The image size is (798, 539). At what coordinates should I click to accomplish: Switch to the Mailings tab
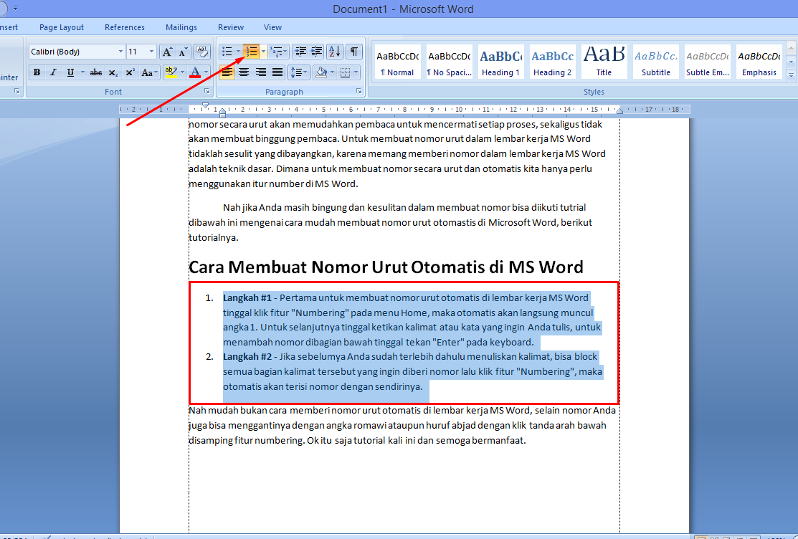[x=181, y=27]
